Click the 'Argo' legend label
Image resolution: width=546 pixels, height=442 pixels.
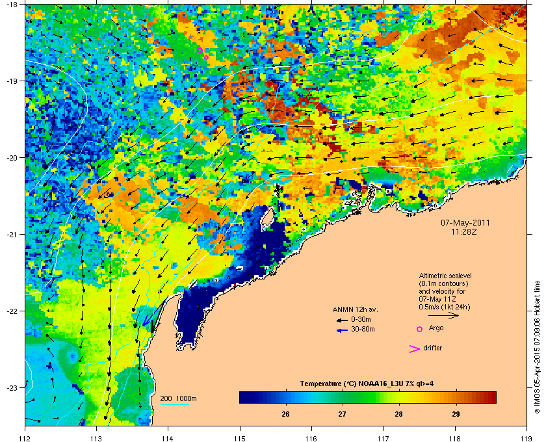436,328
